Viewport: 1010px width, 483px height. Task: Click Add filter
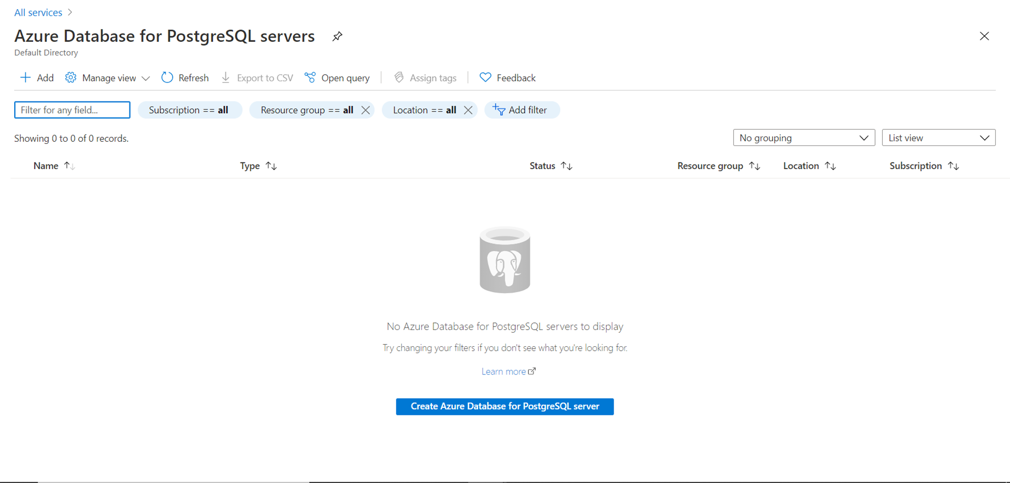point(522,110)
